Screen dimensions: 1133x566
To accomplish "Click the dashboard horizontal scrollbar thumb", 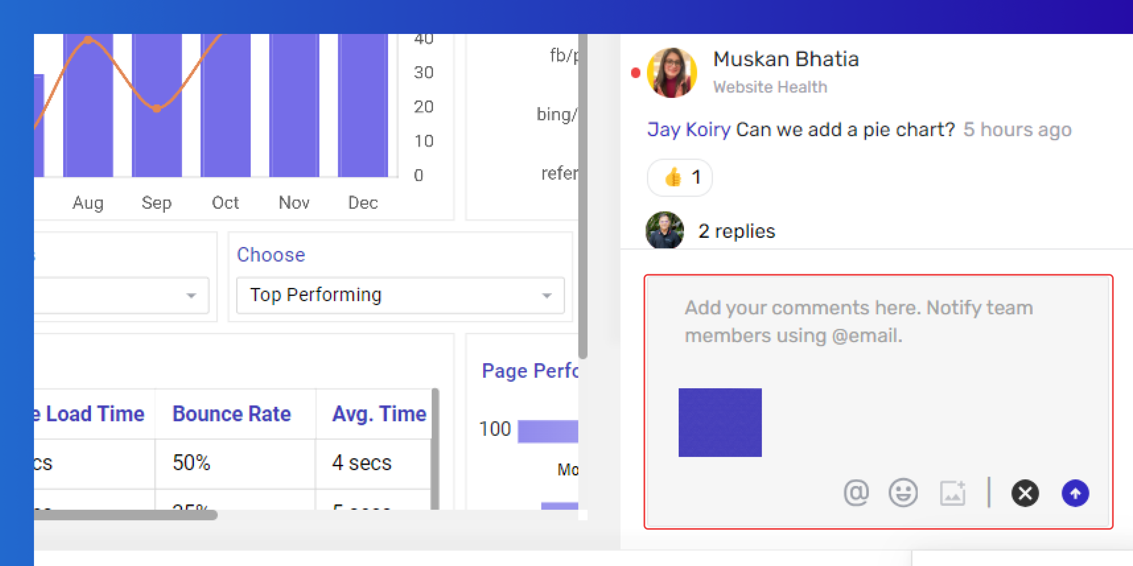I will coord(125,515).
